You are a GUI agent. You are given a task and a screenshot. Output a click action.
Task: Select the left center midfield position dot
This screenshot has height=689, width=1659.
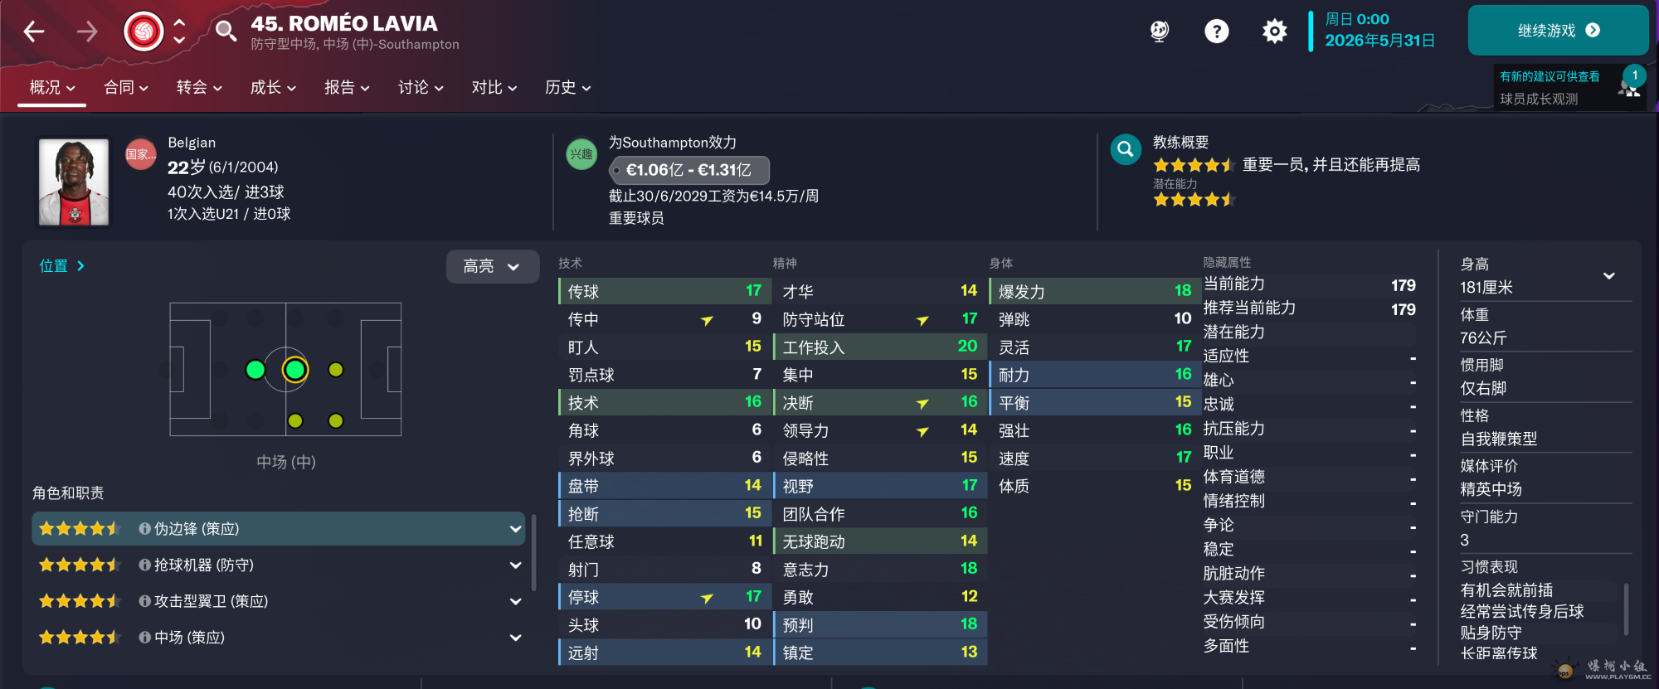tap(255, 370)
